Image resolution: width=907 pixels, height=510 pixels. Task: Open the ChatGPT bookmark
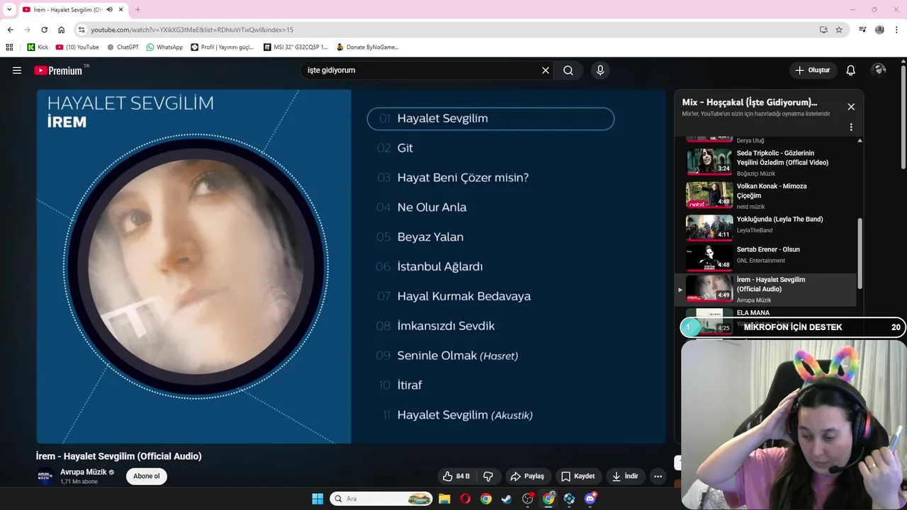point(123,47)
